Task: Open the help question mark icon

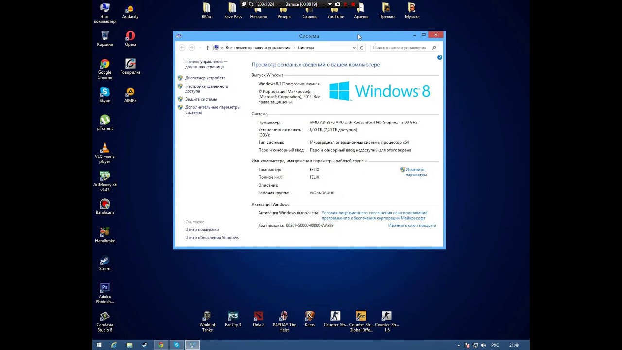Action: pyautogui.click(x=440, y=57)
